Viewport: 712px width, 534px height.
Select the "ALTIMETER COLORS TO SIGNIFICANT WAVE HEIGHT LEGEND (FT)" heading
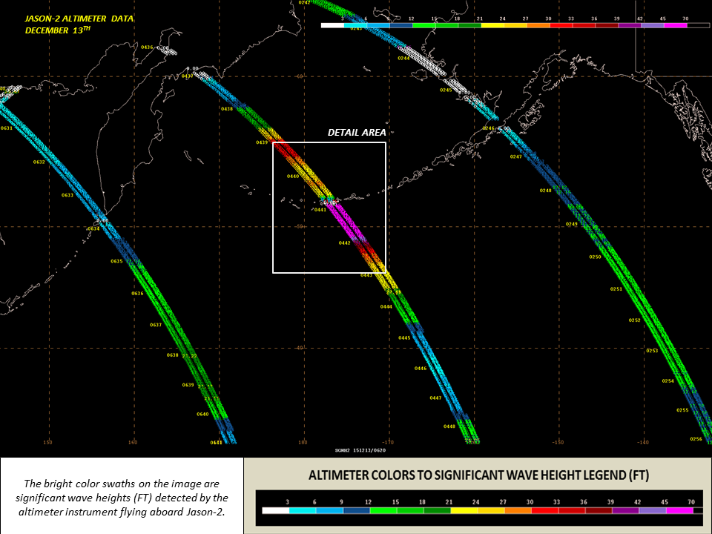(478, 475)
